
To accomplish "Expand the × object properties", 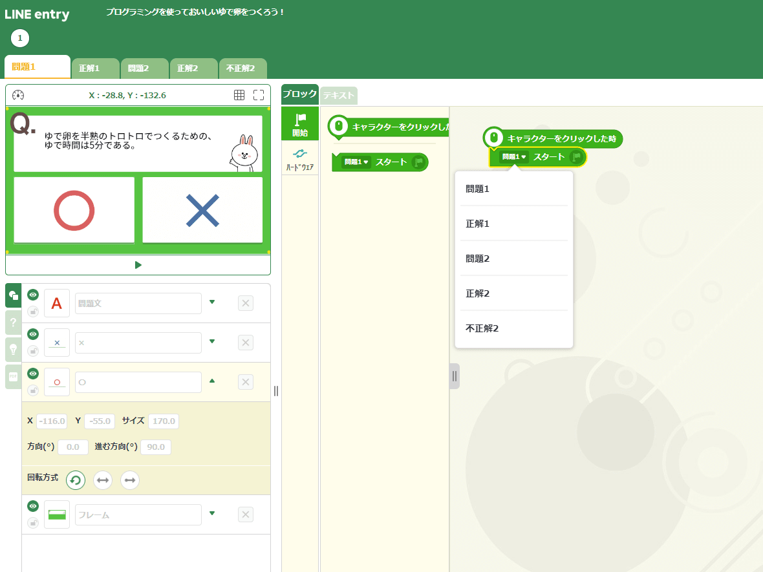I will pos(212,341).
